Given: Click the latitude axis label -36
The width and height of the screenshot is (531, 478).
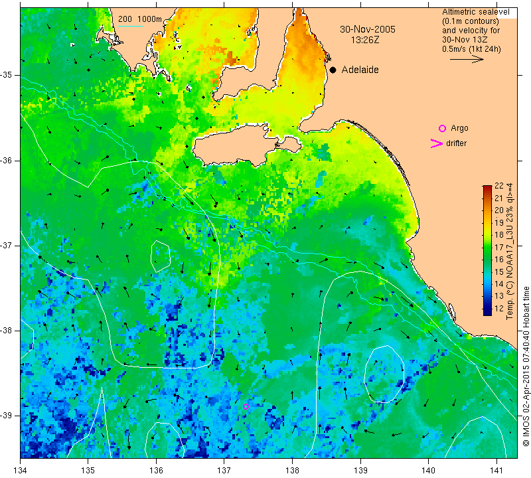Looking at the screenshot, I should pyautogui.click(x=7, y=160).
